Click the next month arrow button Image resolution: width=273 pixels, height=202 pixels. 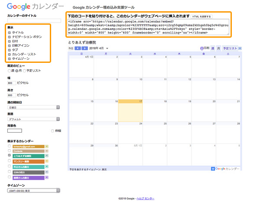click(x=84, y=48)
